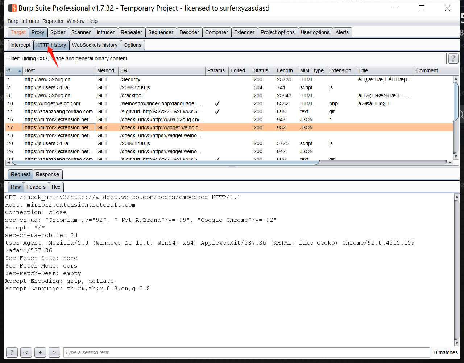Select the Proxy tab
Image resolution: width=464 pixels, height=363 pixels.
38,32
